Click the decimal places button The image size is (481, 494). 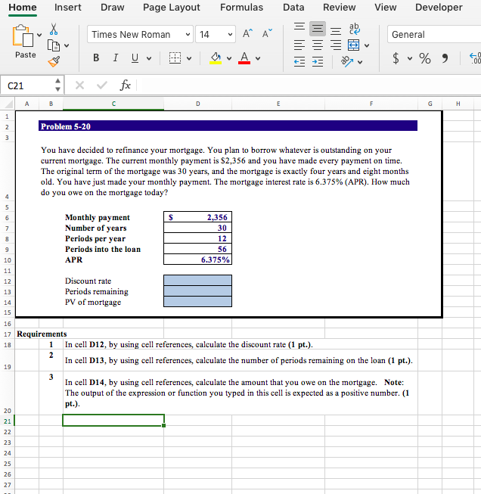pyautogui.click(x=476, y=58)
